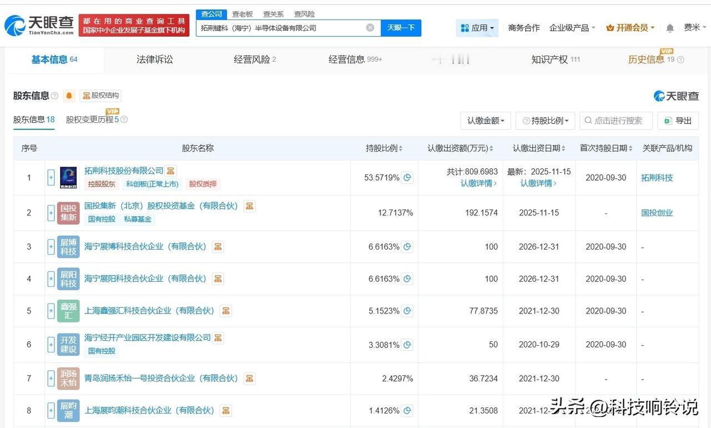Click the TianYanCha logo at top left
Viewport: 711px width, 428px height.
[x=39, y=25]
